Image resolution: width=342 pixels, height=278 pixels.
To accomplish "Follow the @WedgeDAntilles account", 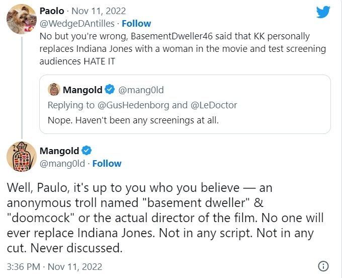I will tap(137, 23).
